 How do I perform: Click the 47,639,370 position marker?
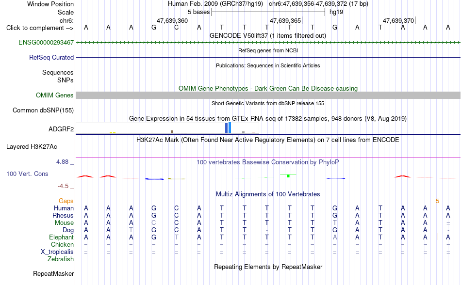click(399, 20)
